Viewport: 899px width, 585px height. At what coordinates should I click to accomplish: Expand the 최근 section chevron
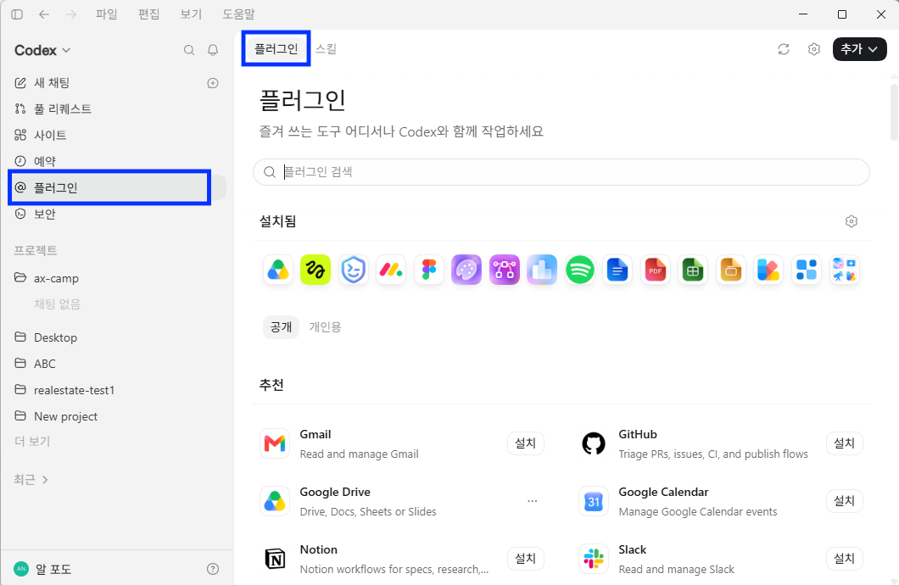click(45, 480)
